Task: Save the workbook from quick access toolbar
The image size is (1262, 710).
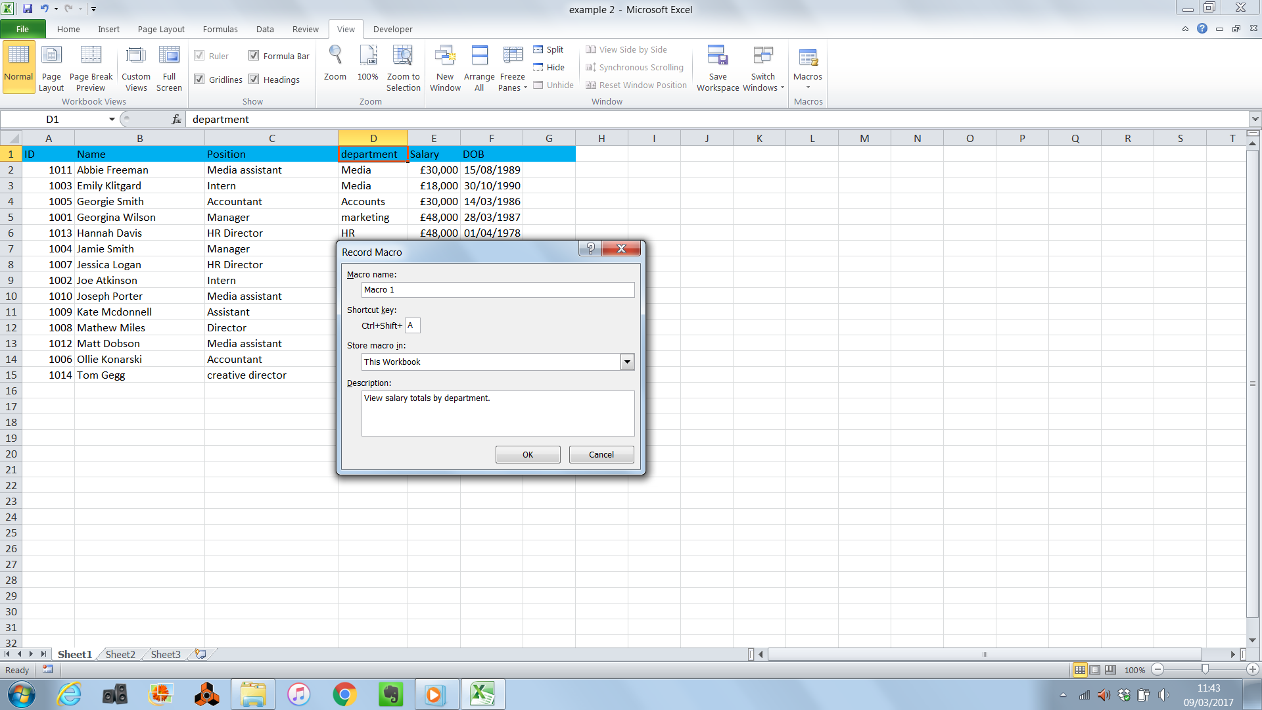Action: (x=28, y=9)
